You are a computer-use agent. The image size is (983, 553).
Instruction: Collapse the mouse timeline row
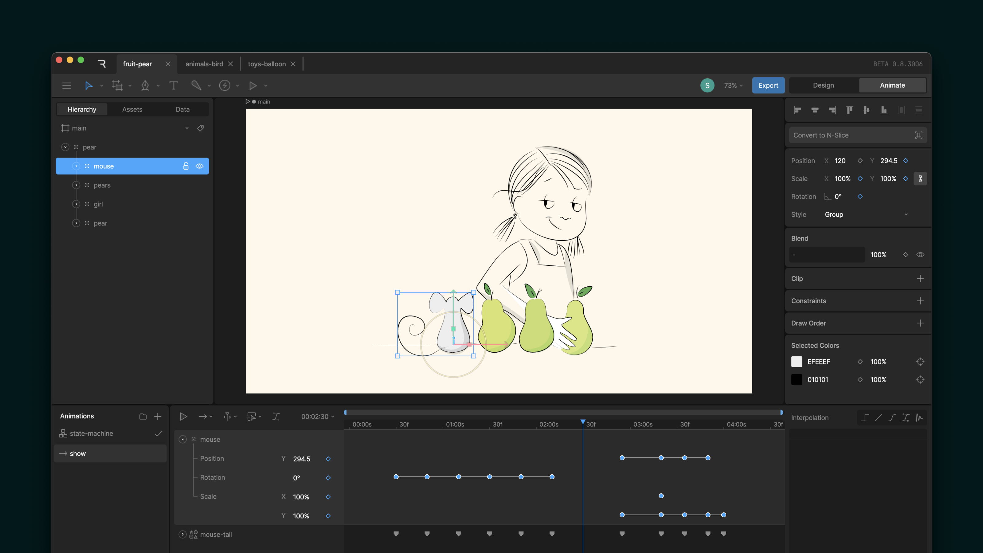point(182,439)
